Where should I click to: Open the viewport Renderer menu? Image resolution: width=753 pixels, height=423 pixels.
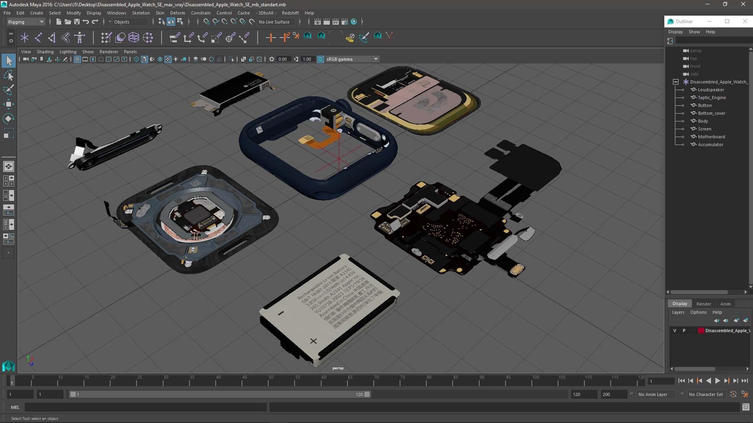point(109,52)
